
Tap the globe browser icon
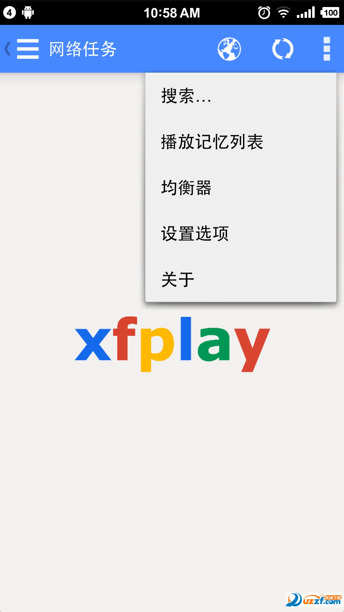229,49
